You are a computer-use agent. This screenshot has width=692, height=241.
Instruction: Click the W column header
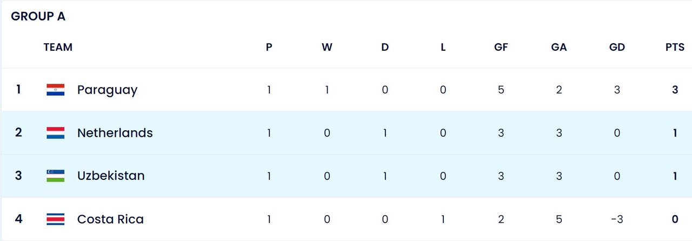click(327, 47)
